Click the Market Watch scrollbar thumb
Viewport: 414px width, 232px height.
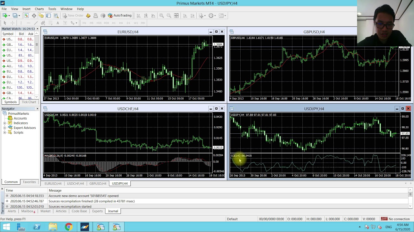pyautogui.click(x=37, y=45)
